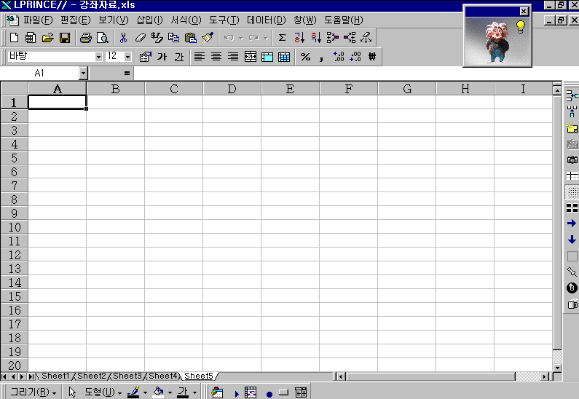Expand the A1 Name Box dropdown

pos(83,74)
